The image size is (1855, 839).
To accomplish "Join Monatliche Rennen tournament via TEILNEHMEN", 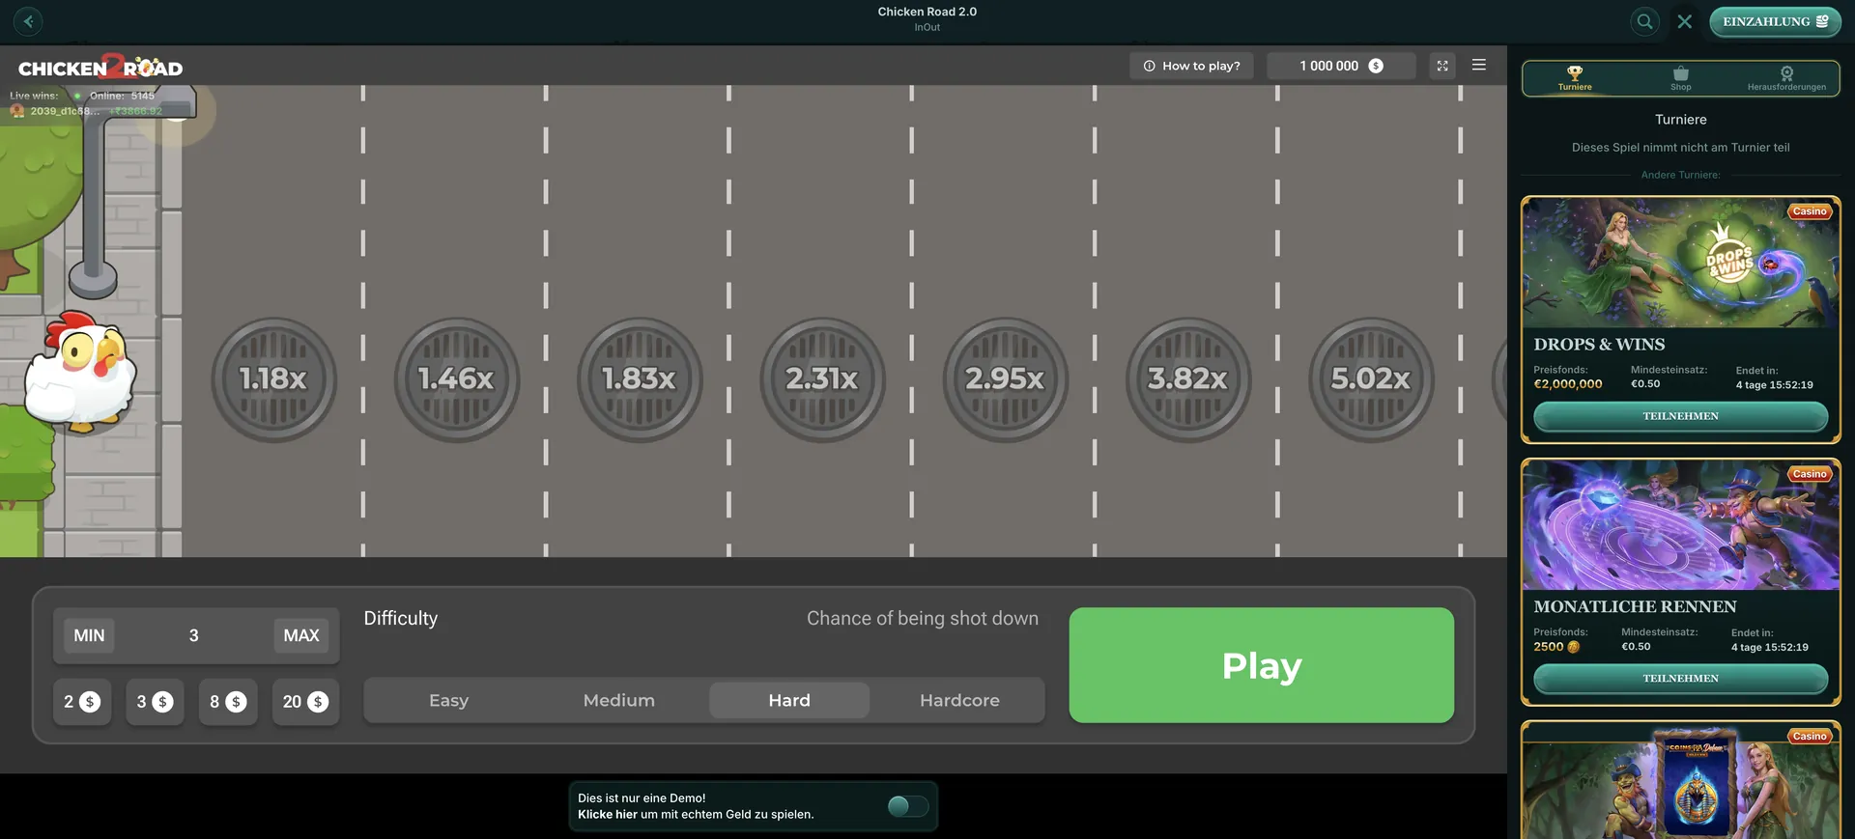I will [x=1681, y=679].
